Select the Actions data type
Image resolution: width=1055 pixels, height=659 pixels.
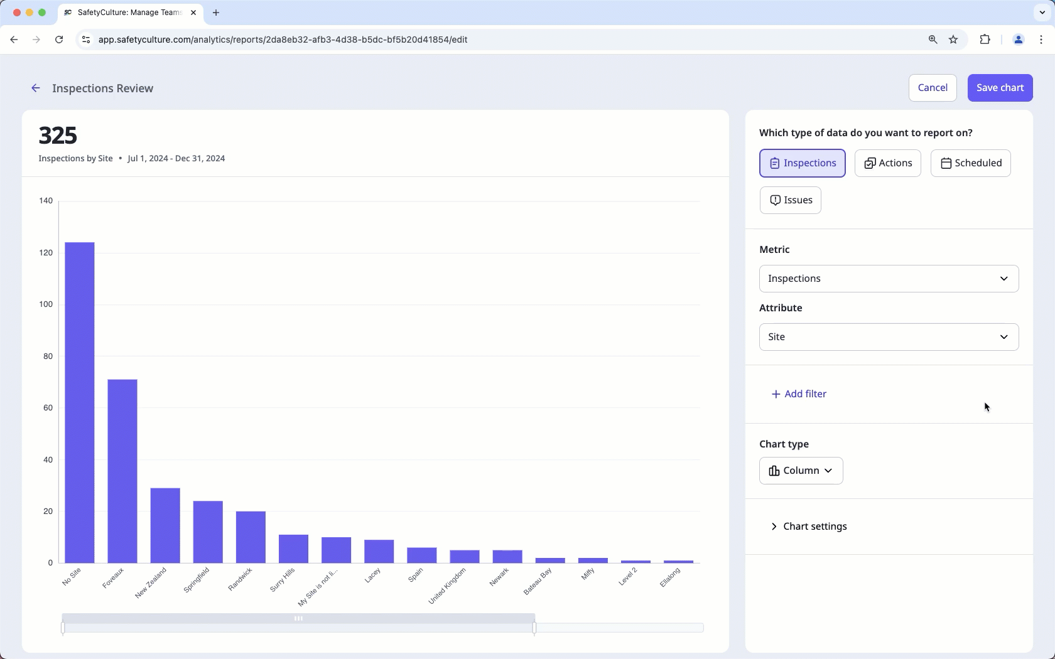click(888, 163)
